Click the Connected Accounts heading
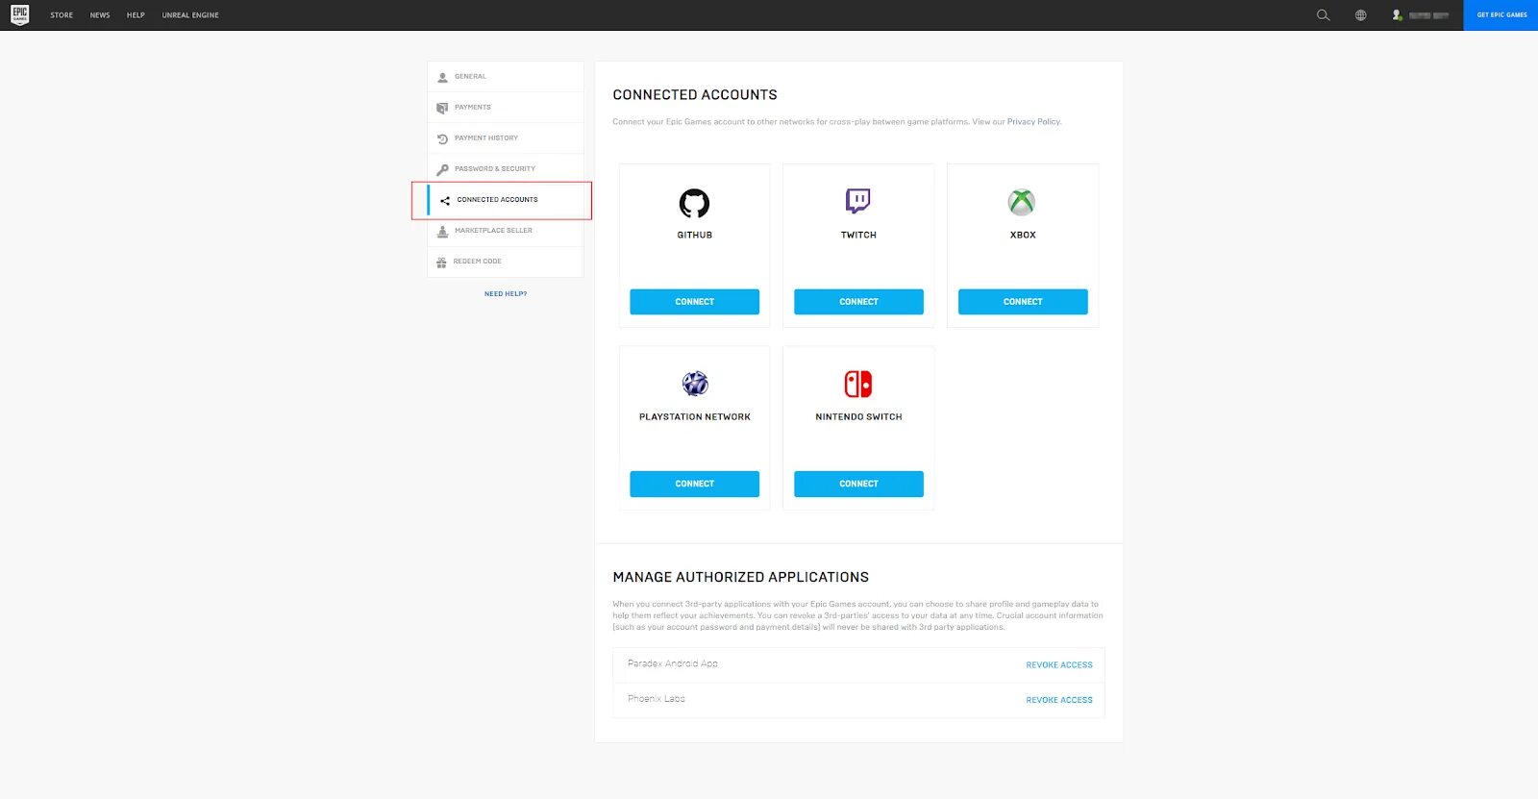The width and height of the screenshot is (1538, 799). [695, 95]
